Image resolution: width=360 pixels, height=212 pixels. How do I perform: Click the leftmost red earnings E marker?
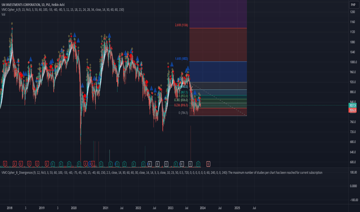(5, 164)
